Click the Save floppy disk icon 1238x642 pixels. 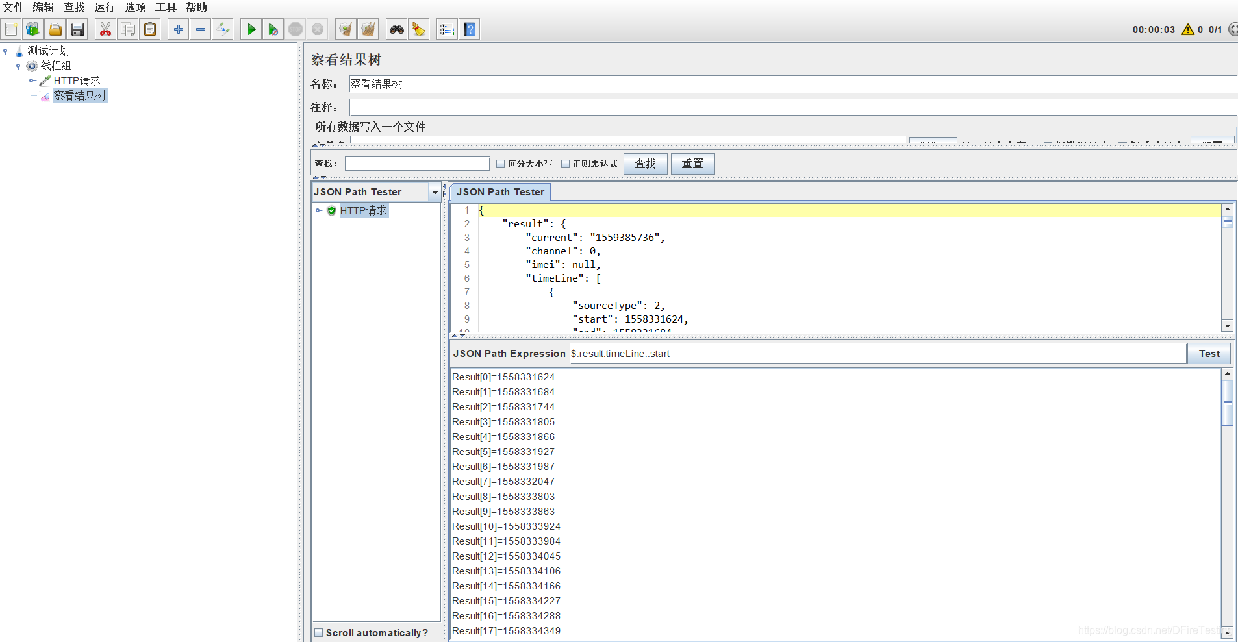coord(77,29)
